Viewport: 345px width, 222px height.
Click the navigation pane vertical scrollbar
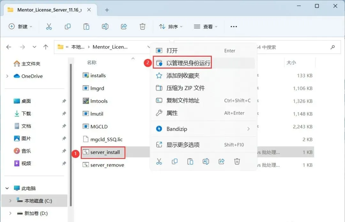[71, 135]
